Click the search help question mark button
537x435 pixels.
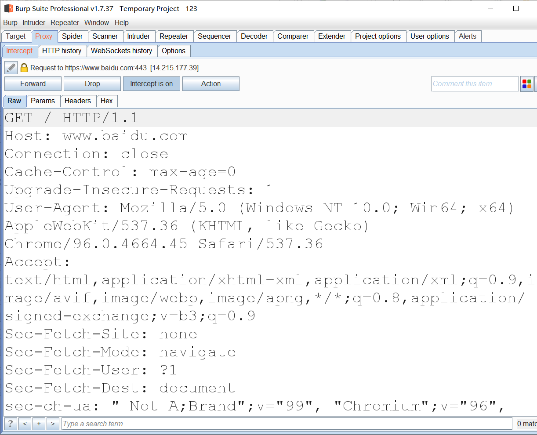coord(10,424)
